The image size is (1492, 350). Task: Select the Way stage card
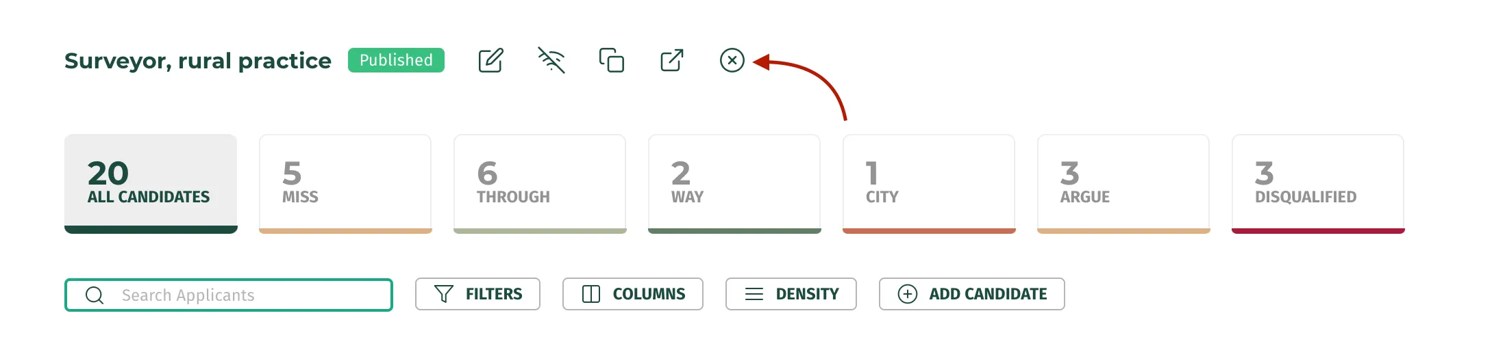point(734,184)
